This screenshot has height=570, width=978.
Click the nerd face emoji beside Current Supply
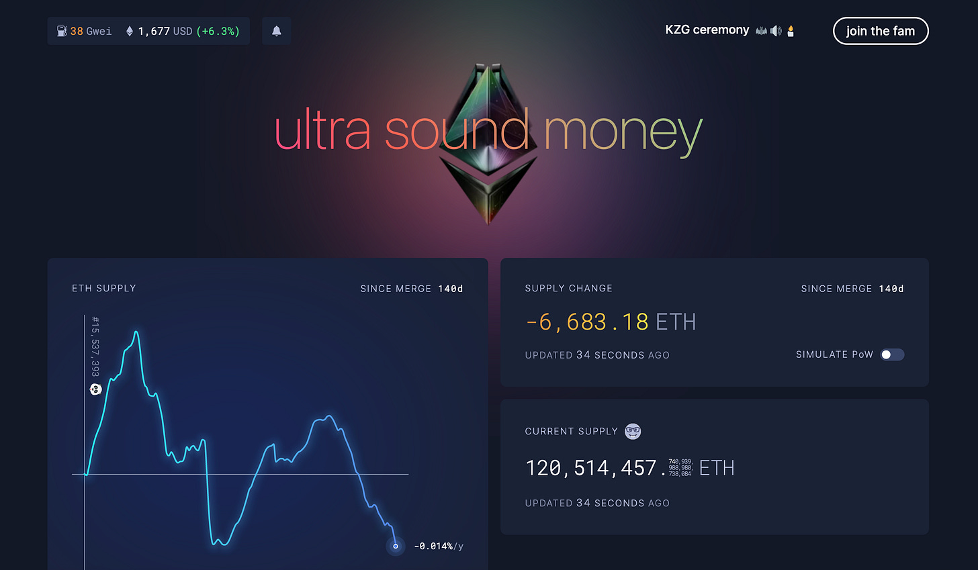[x=633, y=431]
